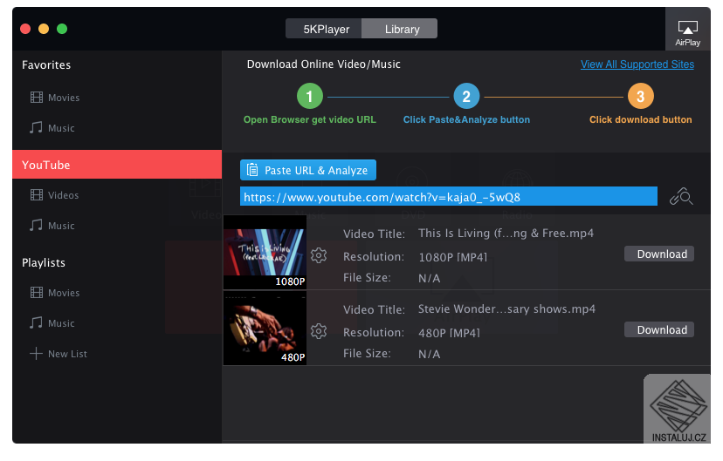Switch to the 5KPlayer tab

[324, 29]
